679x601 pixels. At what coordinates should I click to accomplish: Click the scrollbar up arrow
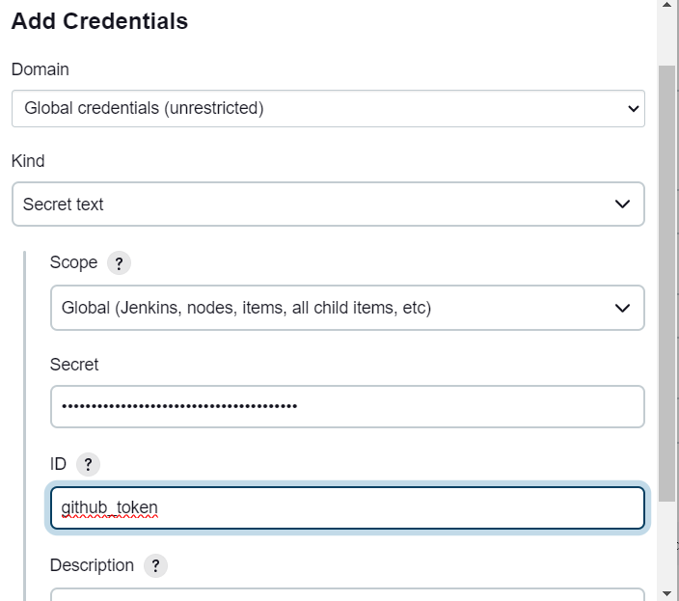pos(666,6)
